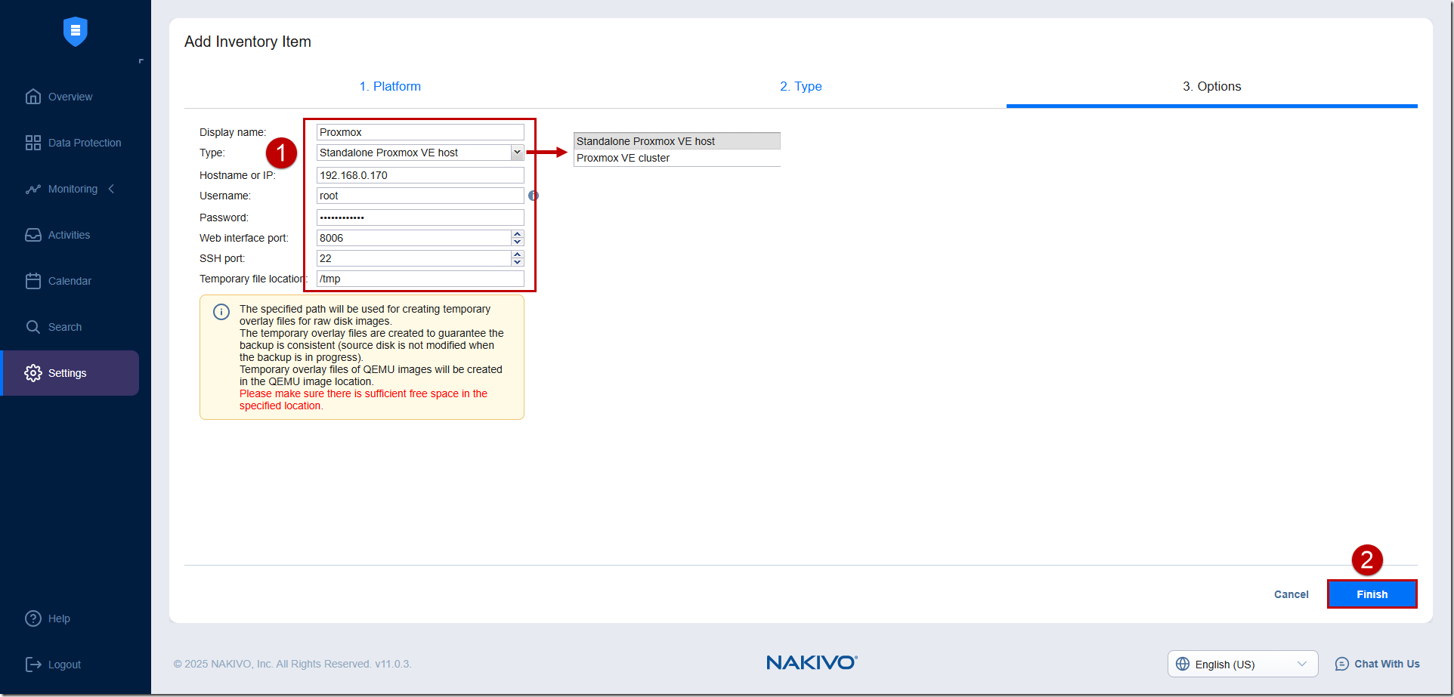The image size is (1454, 697).
Task: Click the NAKIVO footer logo
Action: (812, 662)
